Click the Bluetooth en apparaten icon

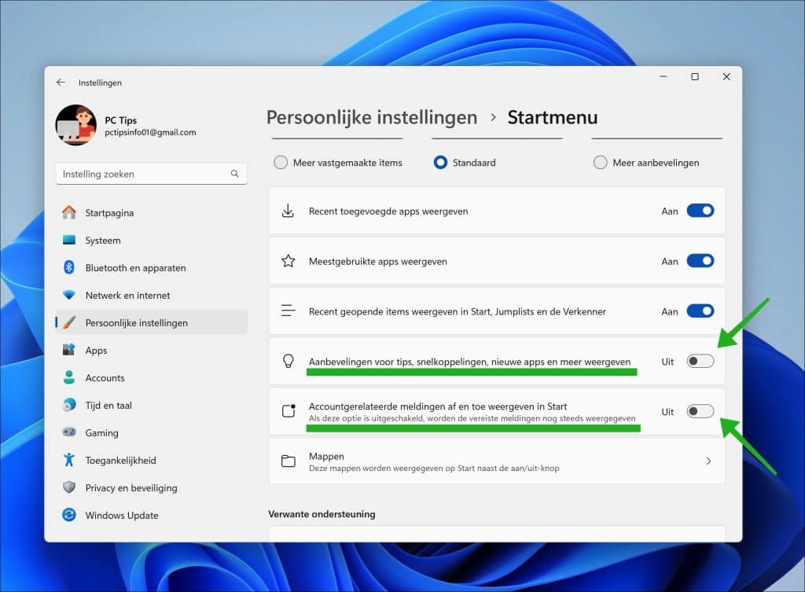[69, 267]
